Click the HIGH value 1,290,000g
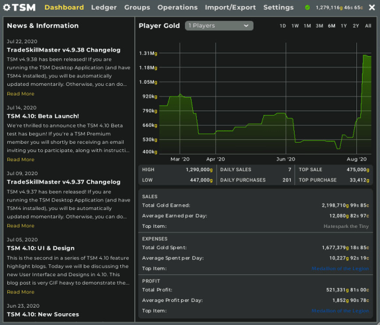Viewport: 380px width, 325px height. point(199,170)
